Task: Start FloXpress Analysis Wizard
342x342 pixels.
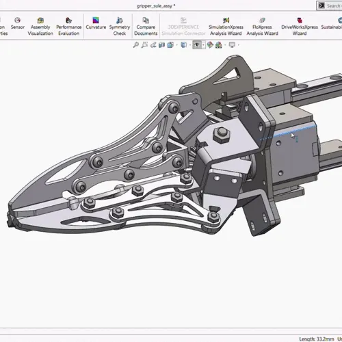Action: click(x=262, y=27)
